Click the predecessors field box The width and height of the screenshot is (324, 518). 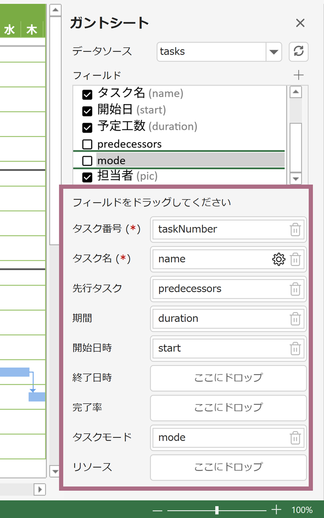click(x=229, y=289)
